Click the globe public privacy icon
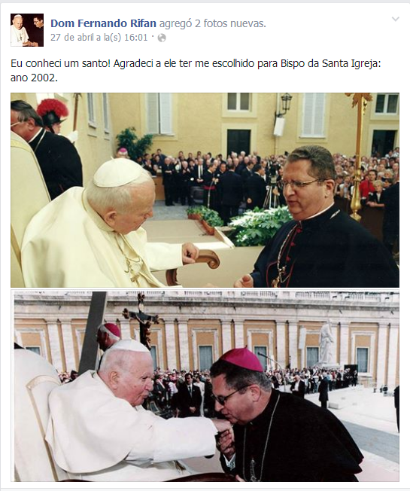Image resolution: width=410 pixels, height=491 pixels. [162, 38]
